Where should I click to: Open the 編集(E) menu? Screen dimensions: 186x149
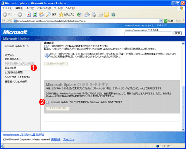pos(19,8)
